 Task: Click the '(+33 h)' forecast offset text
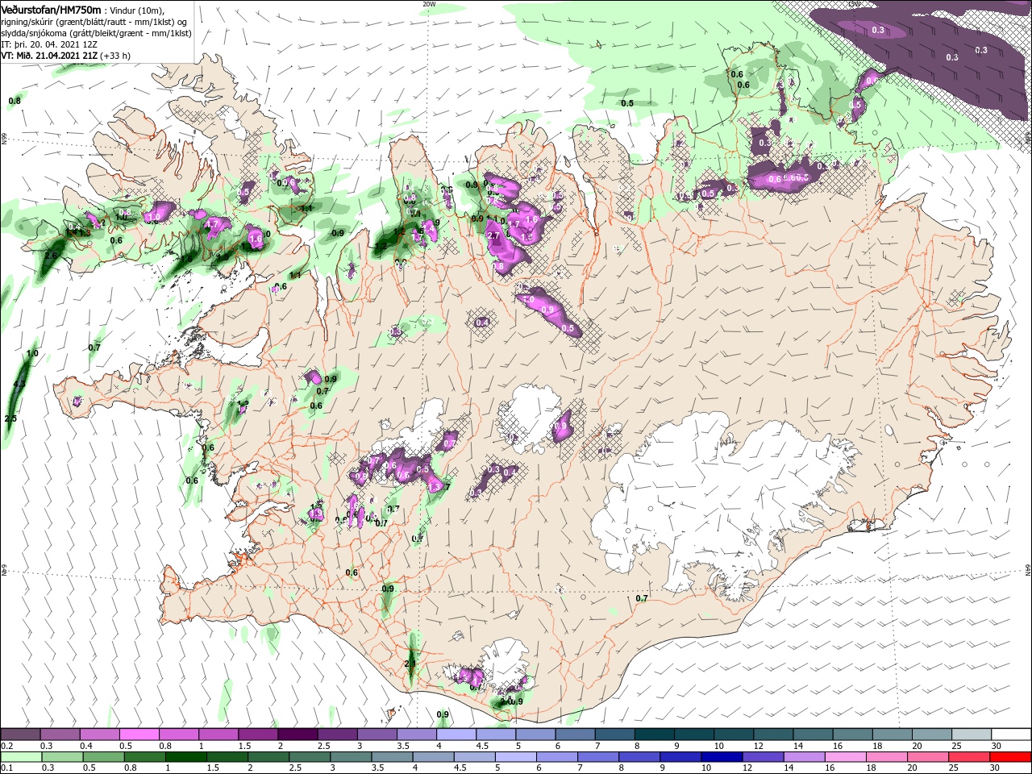point(115,56)
